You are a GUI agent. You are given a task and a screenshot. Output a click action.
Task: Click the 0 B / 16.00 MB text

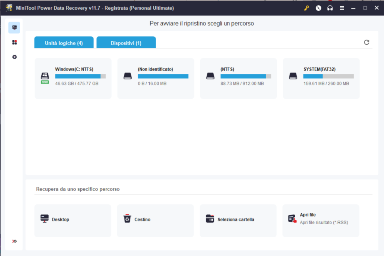coord(152,84)
